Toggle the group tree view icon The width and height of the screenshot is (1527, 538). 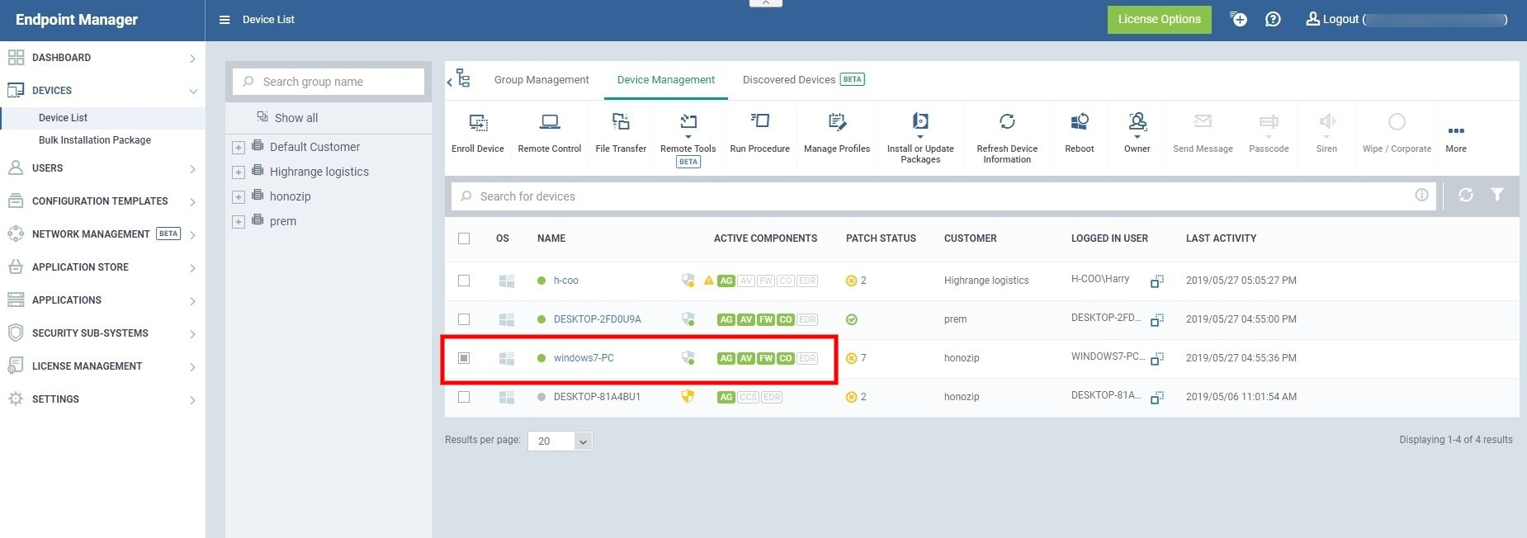coord(463,78)
